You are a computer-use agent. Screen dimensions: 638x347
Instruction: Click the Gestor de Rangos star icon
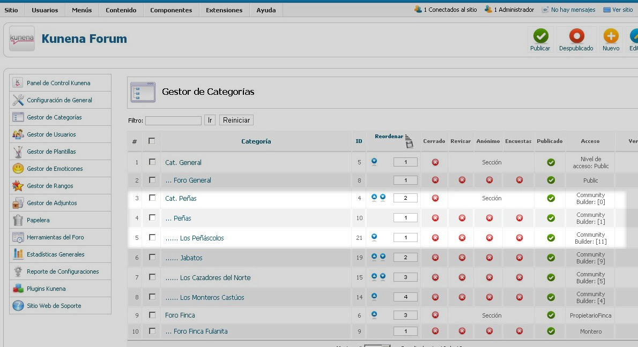tap(18, 186)
